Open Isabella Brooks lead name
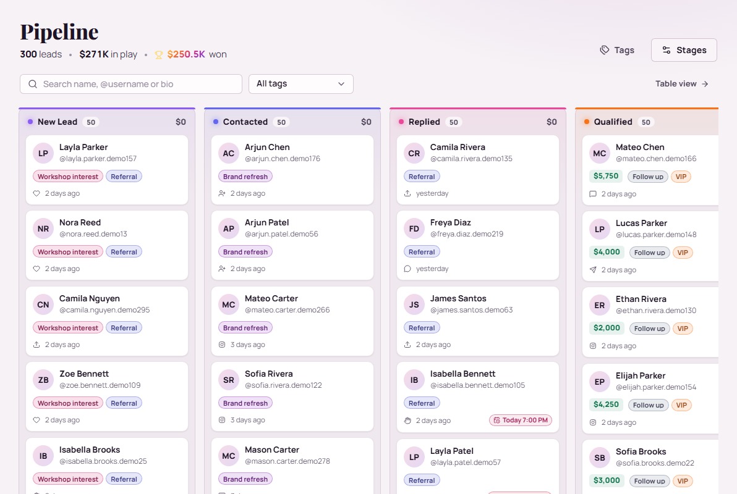This screenshot has height=494, width=737. pos(89,450)
